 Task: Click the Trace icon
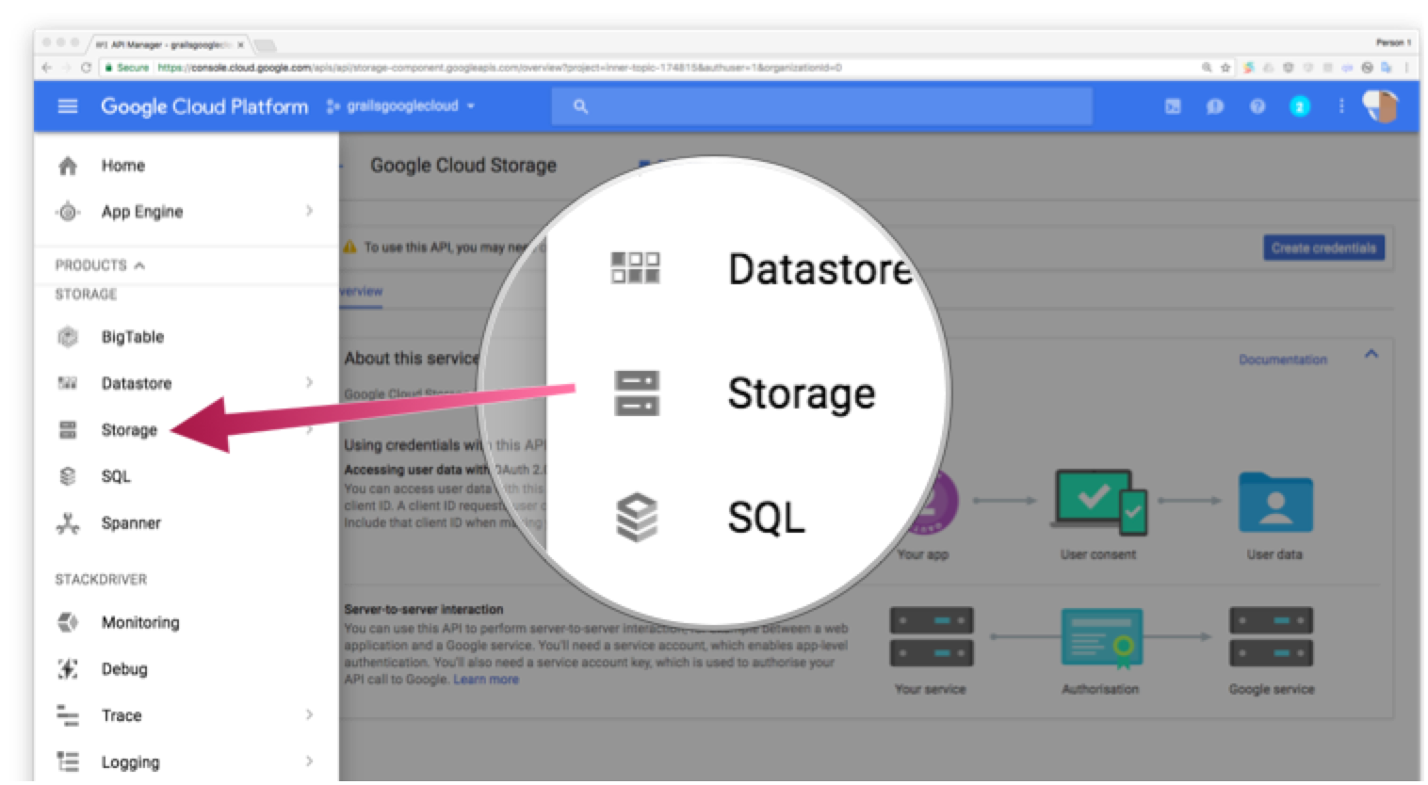tap(68, 715)
